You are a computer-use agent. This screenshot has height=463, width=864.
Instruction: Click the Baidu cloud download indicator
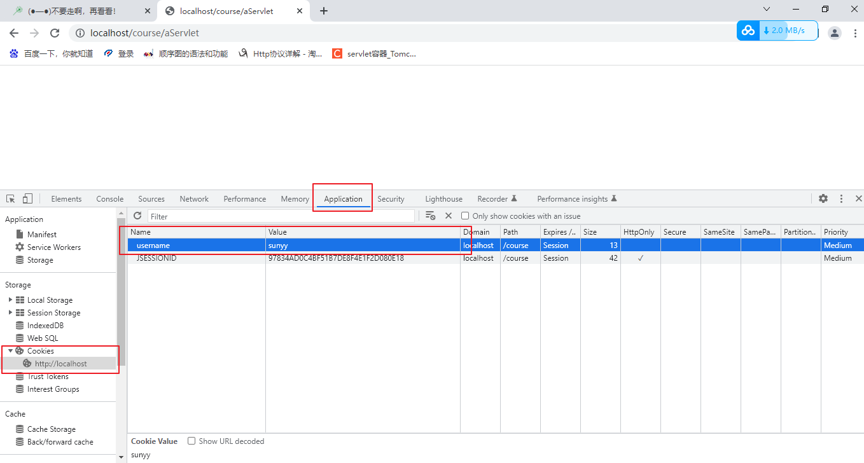[777, 31]
